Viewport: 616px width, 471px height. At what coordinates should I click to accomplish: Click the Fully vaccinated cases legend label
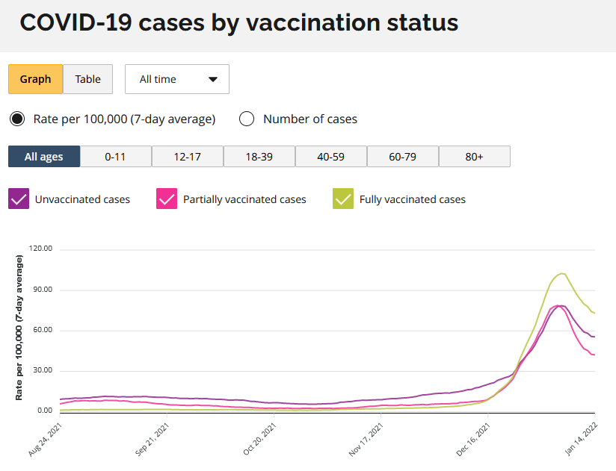click(x=413, y=199)
